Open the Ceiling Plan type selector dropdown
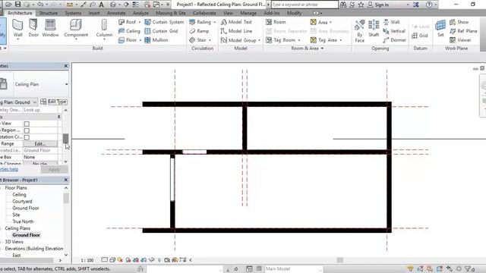The width and height of the screenshot is (486, 273). coord(66,84)
